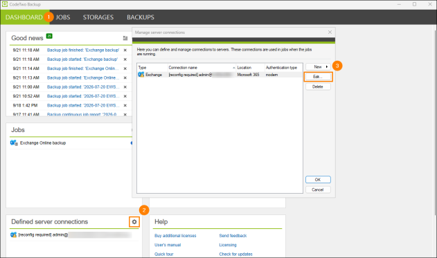Switch to the JOBS tab

point(63,17)
